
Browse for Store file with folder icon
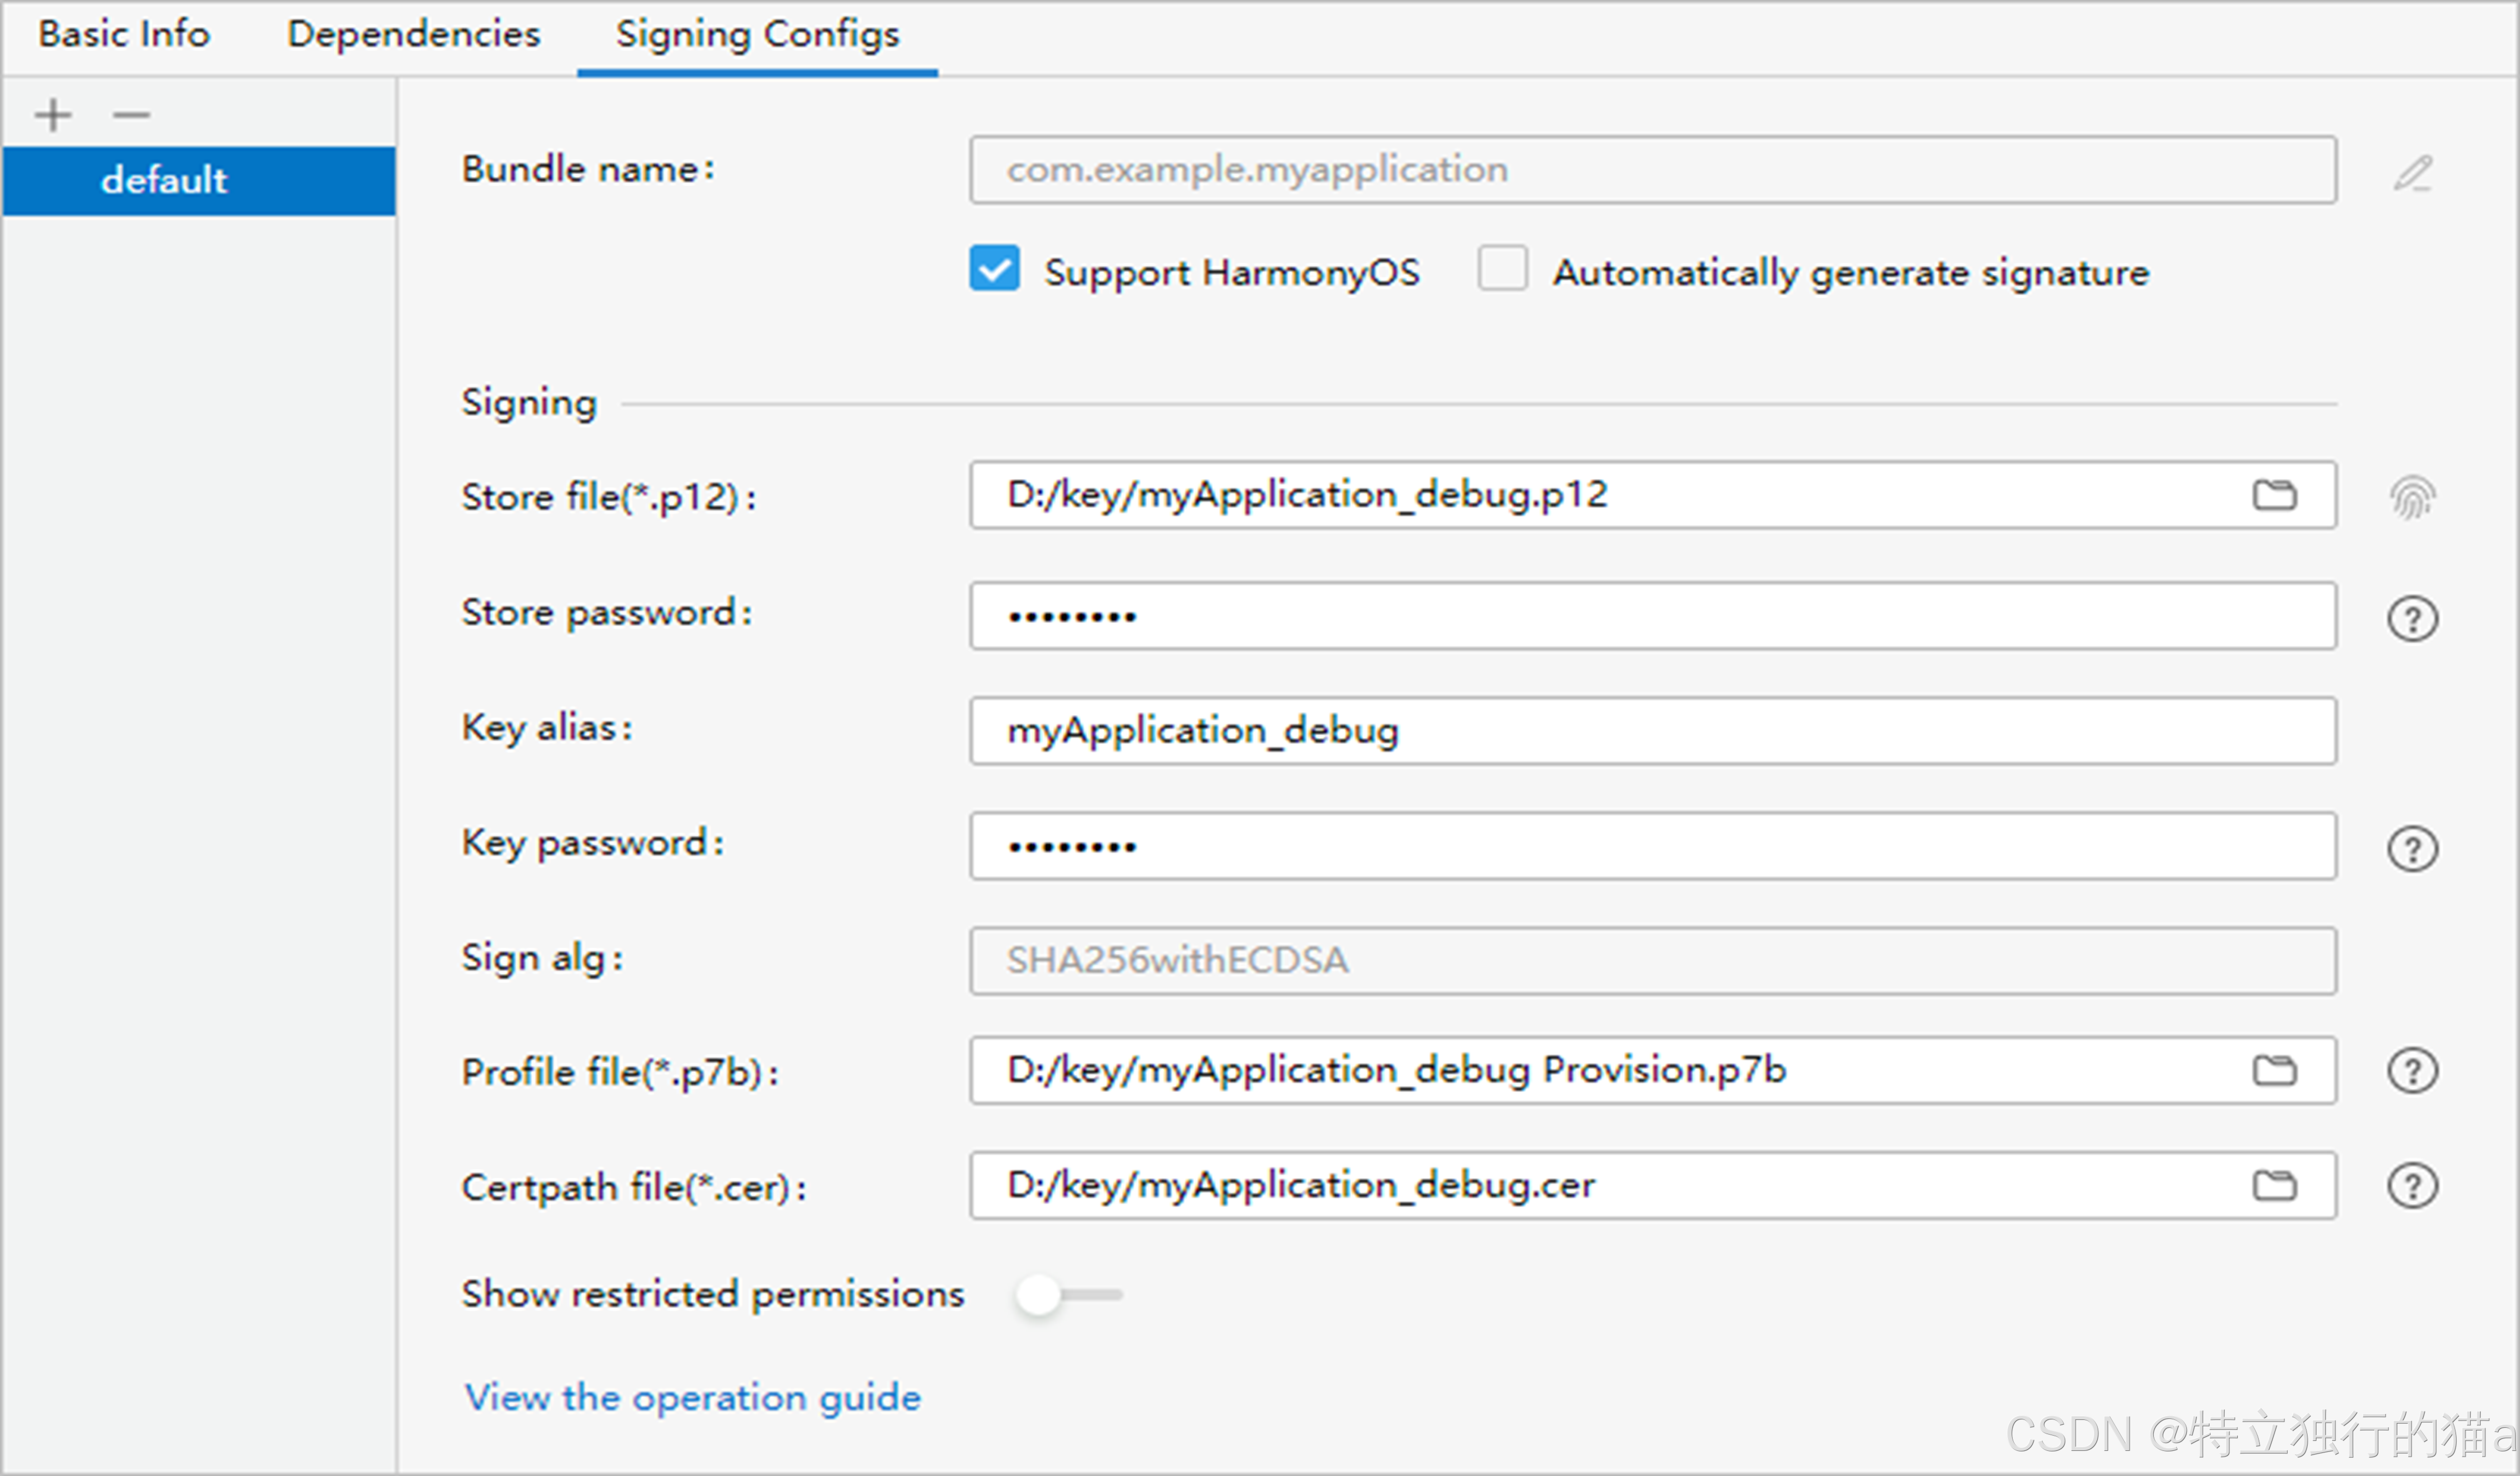click(2274, 495)
